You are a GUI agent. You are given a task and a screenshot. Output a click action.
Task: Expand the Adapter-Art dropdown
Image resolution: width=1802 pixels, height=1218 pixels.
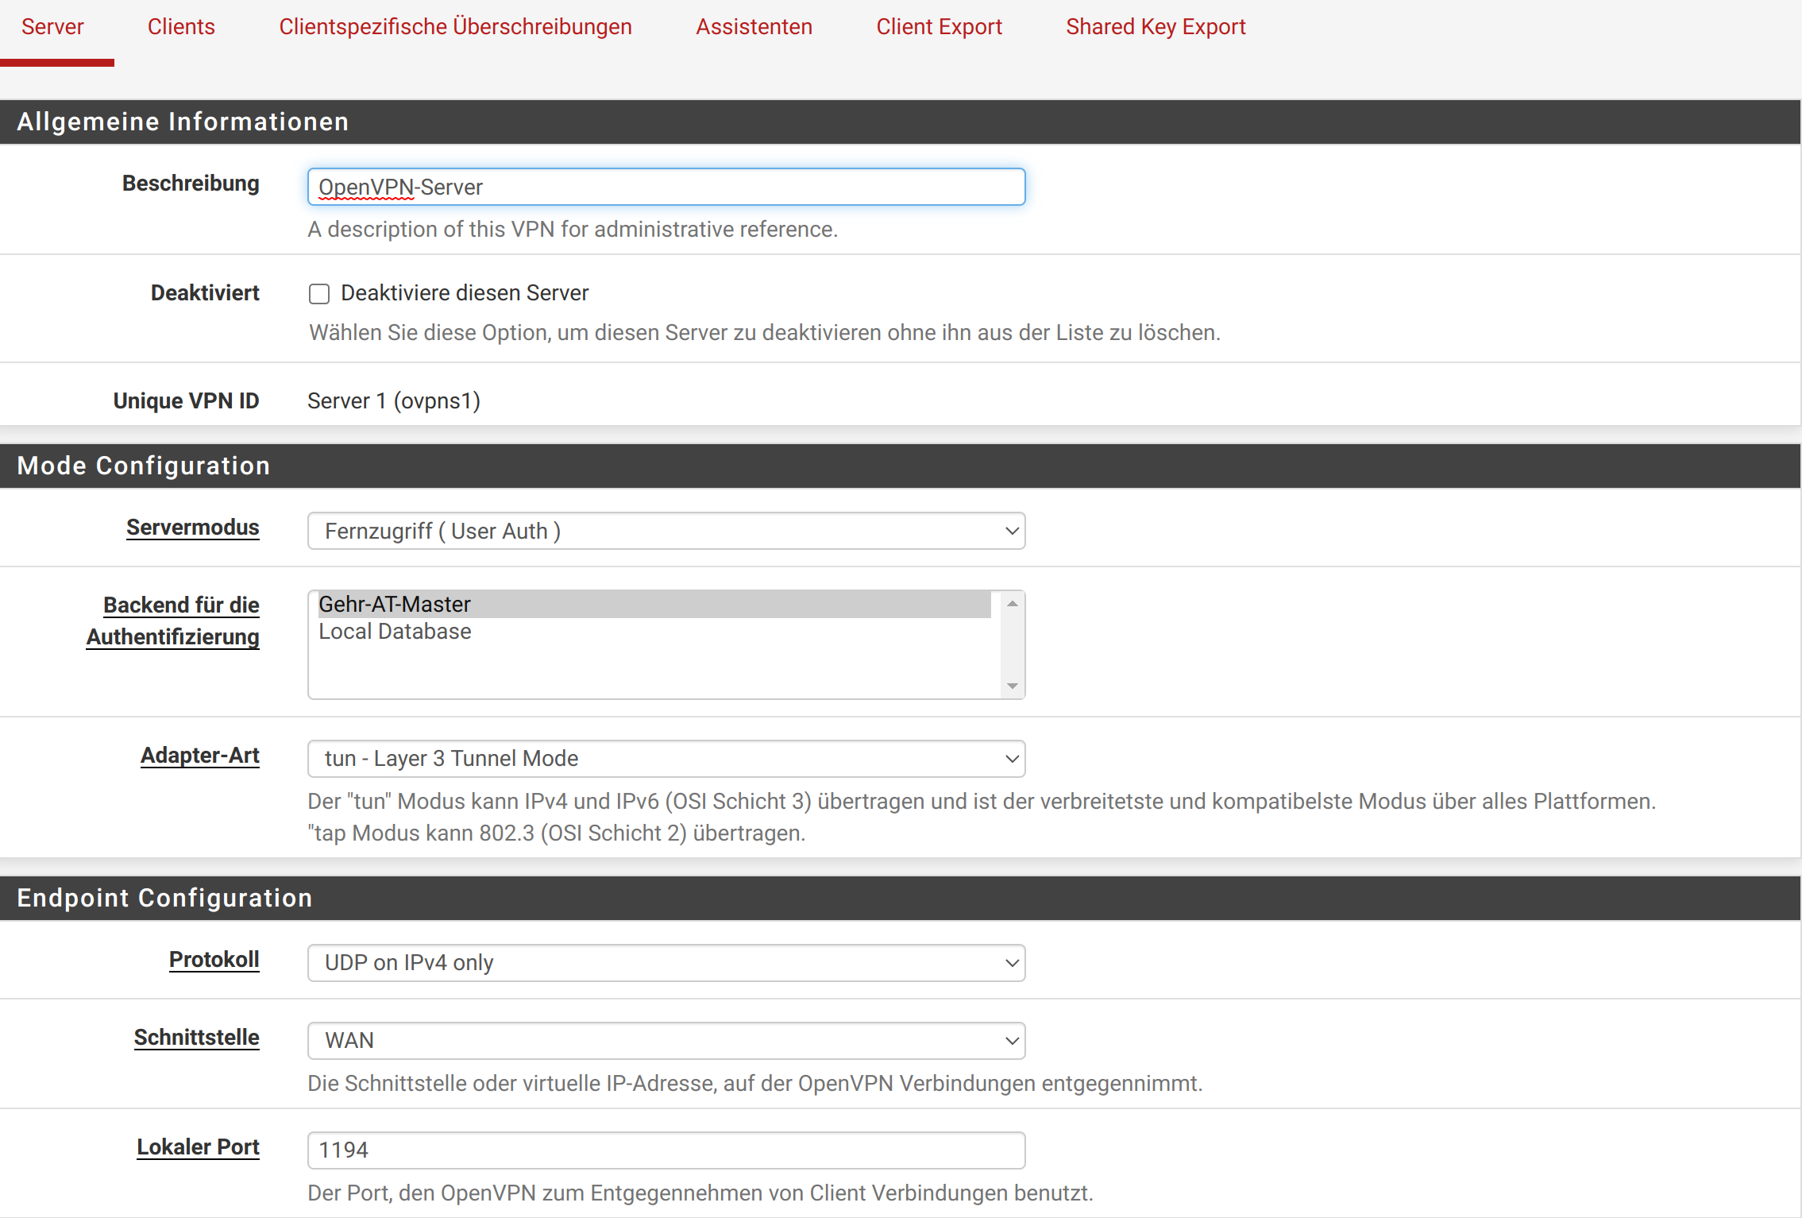click(x=666, y=759)
